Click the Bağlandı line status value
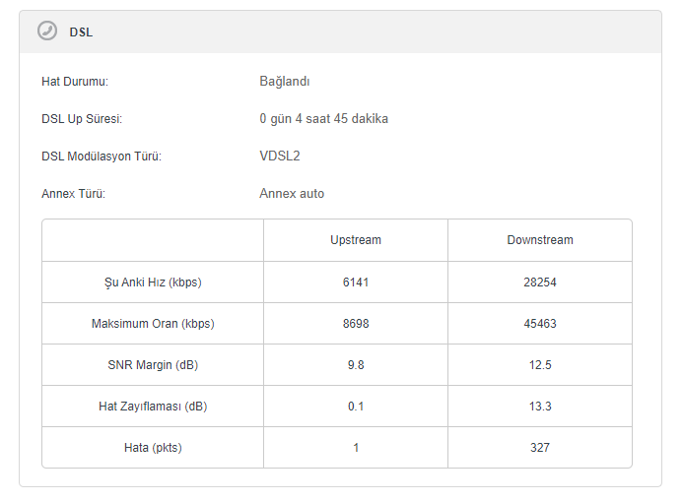The image size is (683, 502). (x=285, y=82)
